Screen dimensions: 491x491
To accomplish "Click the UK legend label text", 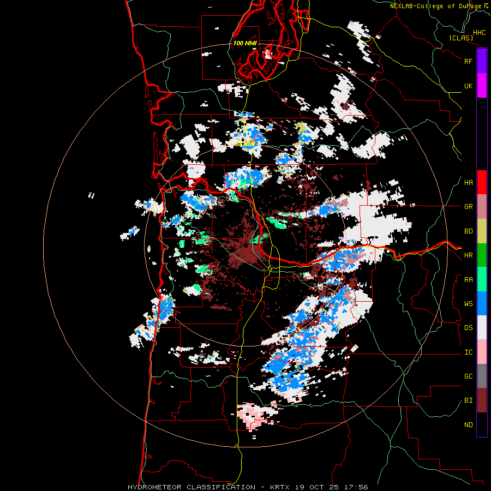I will (x=468, y=86).
